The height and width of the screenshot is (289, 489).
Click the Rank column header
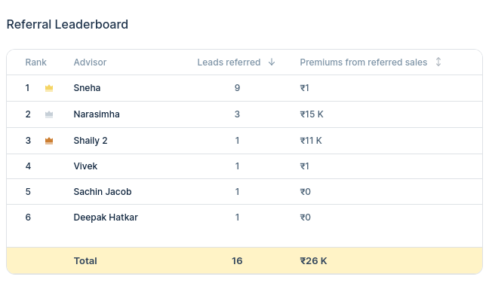36,62
